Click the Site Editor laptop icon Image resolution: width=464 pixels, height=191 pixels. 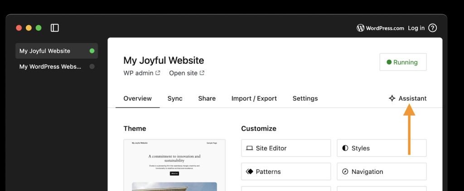[x=249, y=148]
